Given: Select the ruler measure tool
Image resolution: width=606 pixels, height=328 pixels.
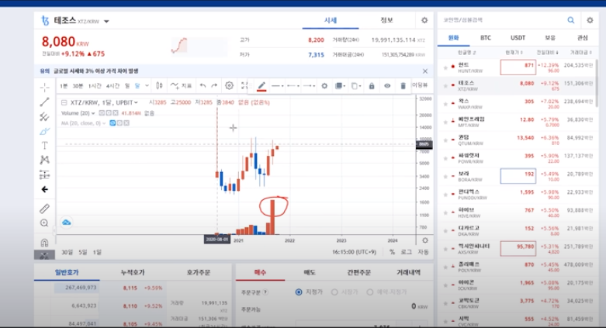Looking at the screenshot, I should 44,209.
